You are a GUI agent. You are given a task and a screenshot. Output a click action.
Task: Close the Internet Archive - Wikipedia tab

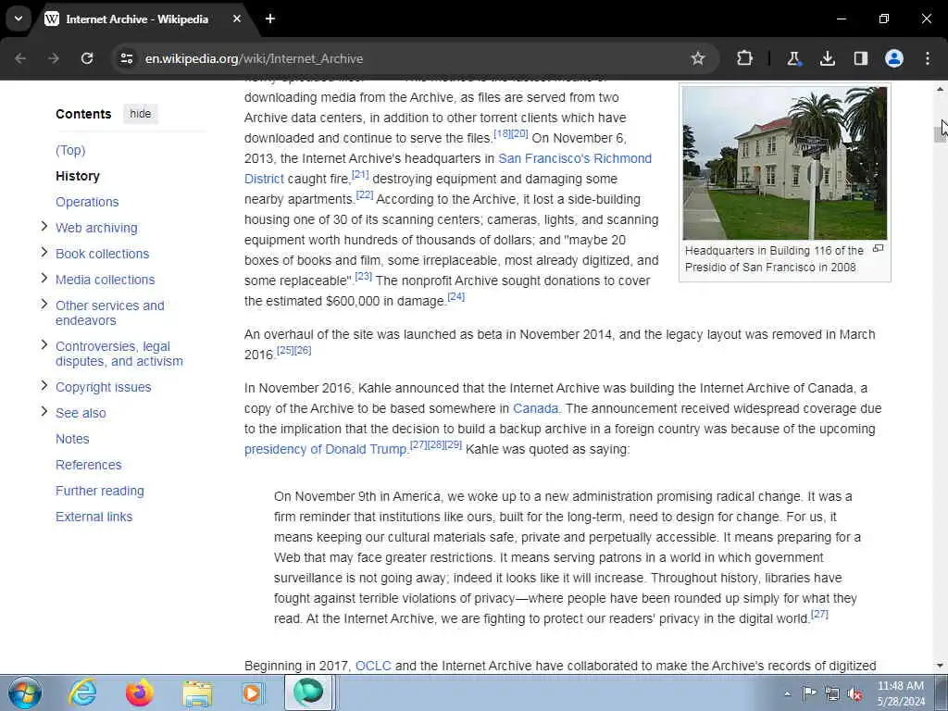237,19
